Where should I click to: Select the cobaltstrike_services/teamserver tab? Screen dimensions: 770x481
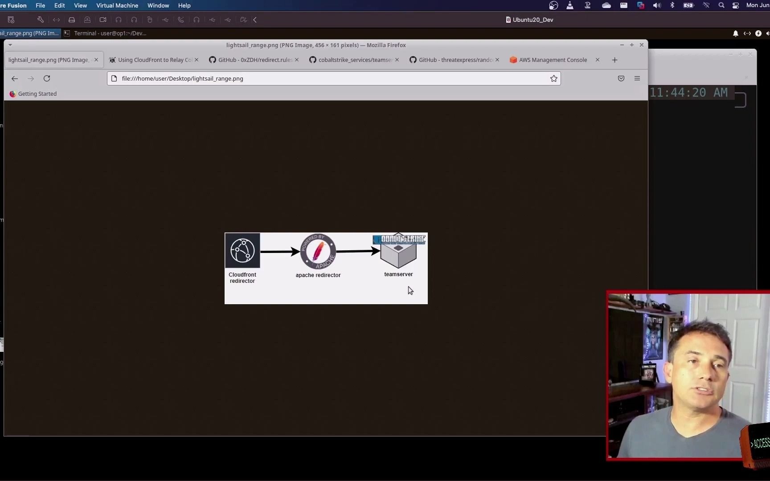pos(355,60)
